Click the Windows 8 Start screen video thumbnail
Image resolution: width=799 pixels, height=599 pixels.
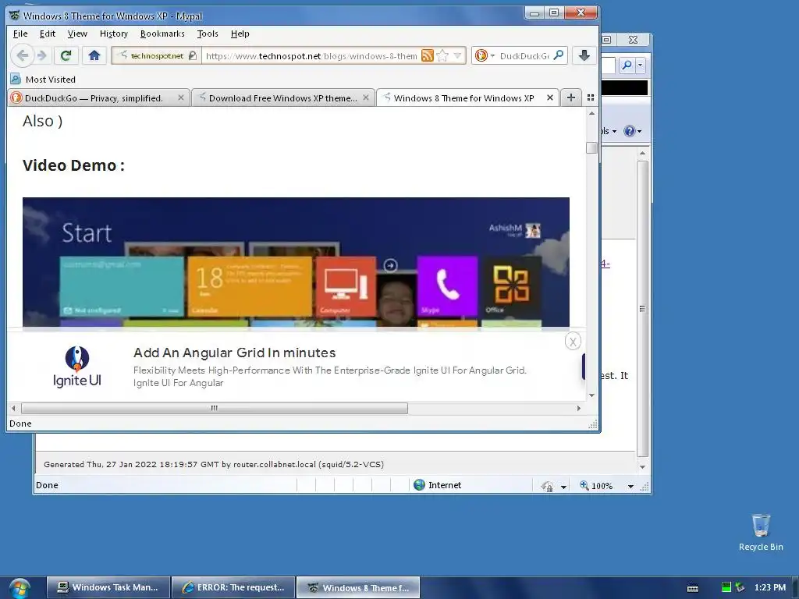(x=296, y=262)
